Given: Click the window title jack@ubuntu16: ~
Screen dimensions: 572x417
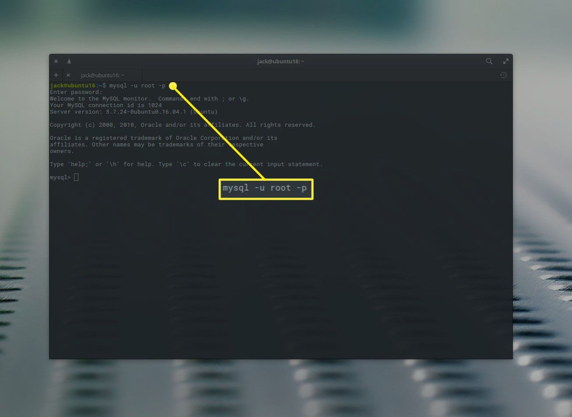Looking at the screenshot, I should click(281, 61).
